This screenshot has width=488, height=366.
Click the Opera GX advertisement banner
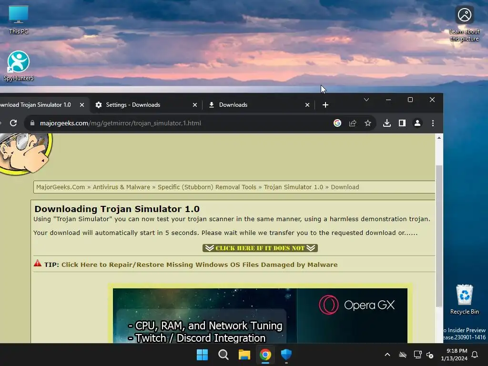click(x=260, y=315)
